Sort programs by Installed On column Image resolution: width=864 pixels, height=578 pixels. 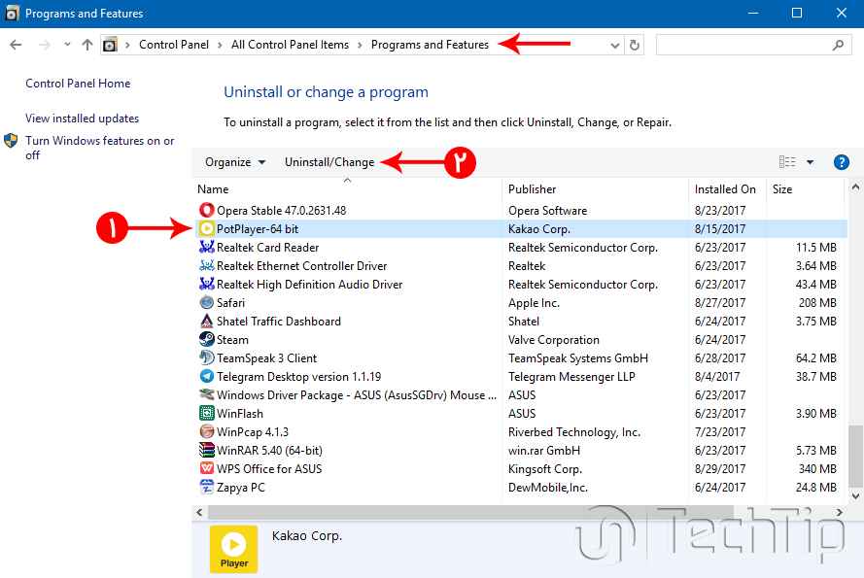[724, 189]
